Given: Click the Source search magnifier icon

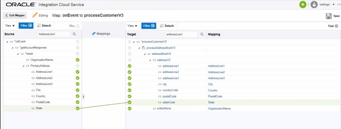Looking at the screenshot, I should tap(74, 34).
